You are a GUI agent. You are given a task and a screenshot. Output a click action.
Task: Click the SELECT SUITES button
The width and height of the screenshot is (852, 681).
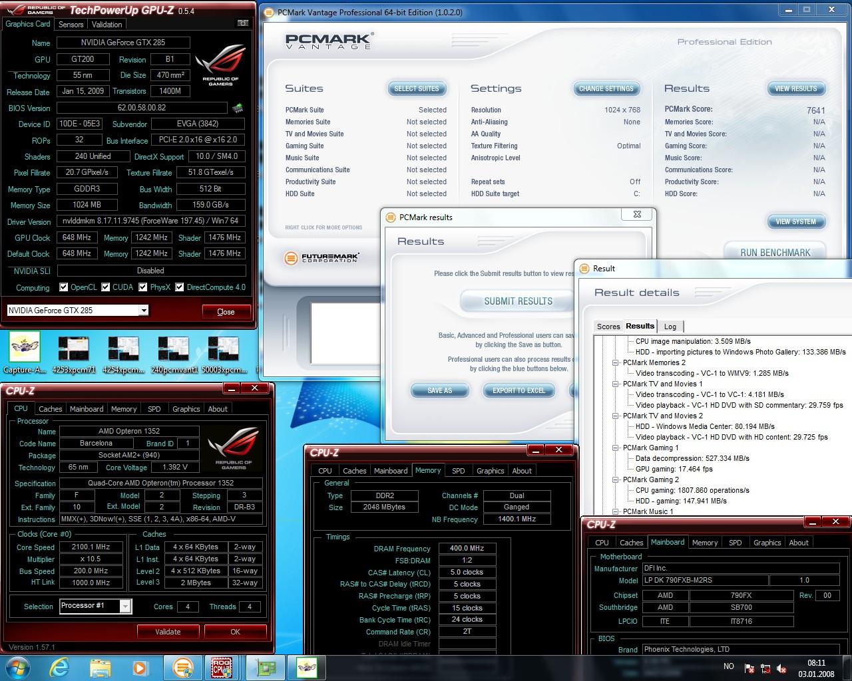(x=417, y=88)
